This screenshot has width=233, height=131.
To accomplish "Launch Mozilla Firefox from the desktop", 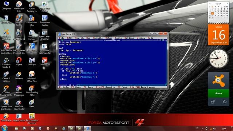I will coord(19,21).
